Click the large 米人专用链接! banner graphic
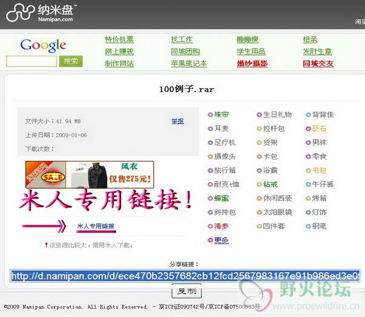 point(106,200)
